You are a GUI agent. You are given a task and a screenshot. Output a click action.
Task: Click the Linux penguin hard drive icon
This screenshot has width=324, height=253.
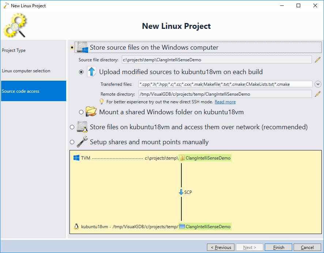pyautogui.click(x=82, y=127)
